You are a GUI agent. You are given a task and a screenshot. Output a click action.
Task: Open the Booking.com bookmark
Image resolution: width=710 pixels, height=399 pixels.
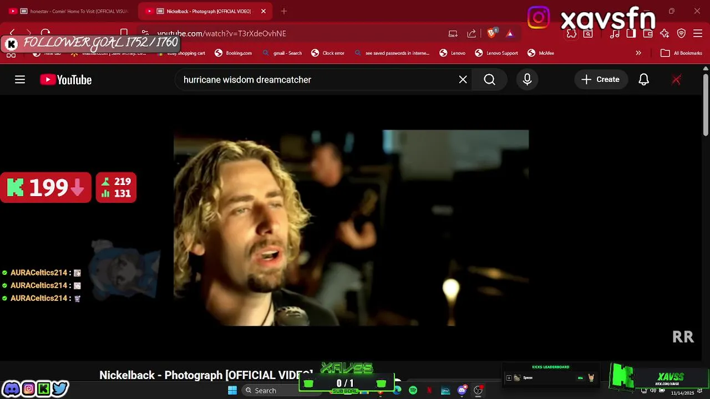(x=234, y=53)
